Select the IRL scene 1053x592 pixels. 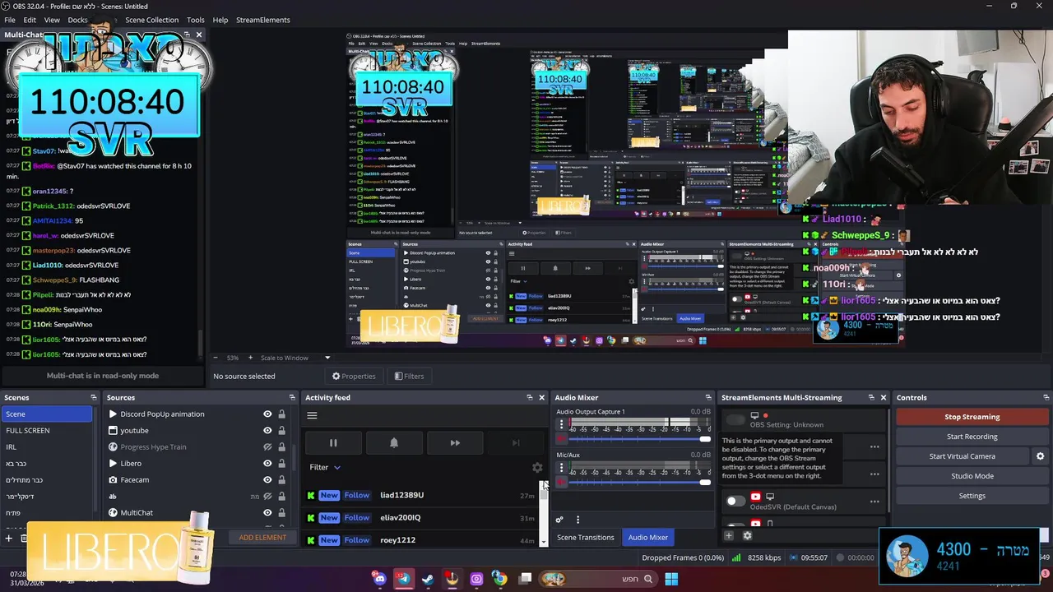[47, 447]
